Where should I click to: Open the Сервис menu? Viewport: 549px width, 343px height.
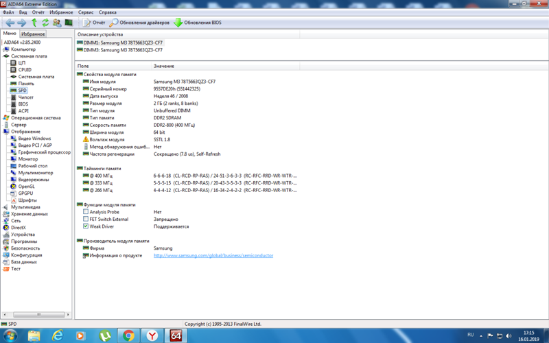point(86,12)
